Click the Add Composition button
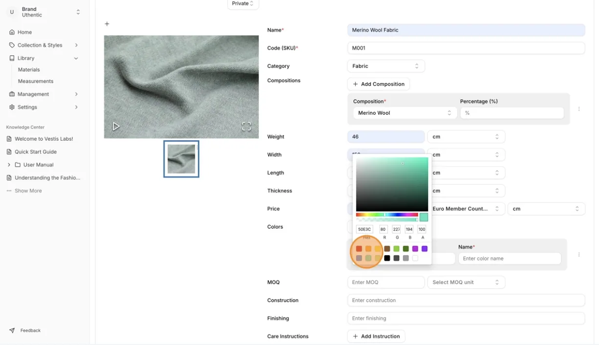This screenshot has height=345, width=599. (x=379, y=84)
